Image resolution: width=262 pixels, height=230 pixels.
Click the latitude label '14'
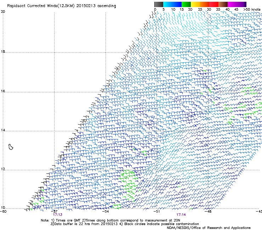tap(3, 130)
